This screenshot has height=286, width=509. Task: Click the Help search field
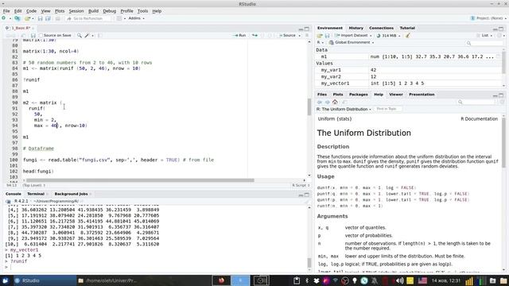point(476,102)
